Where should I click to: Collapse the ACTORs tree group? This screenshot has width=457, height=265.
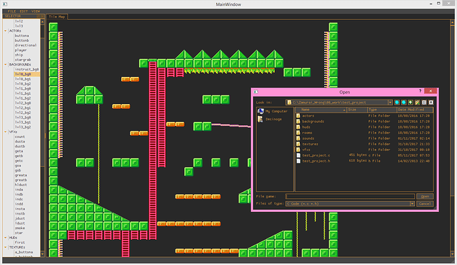5,30
